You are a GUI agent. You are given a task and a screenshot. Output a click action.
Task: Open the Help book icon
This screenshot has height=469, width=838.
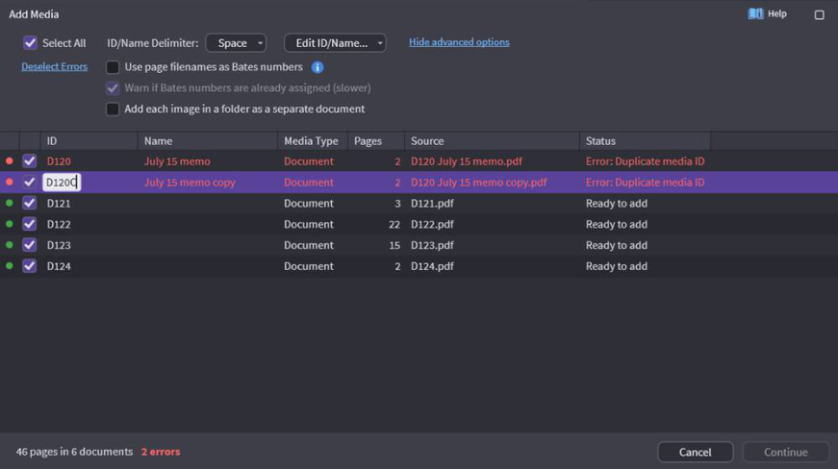(x=755, y=13)
